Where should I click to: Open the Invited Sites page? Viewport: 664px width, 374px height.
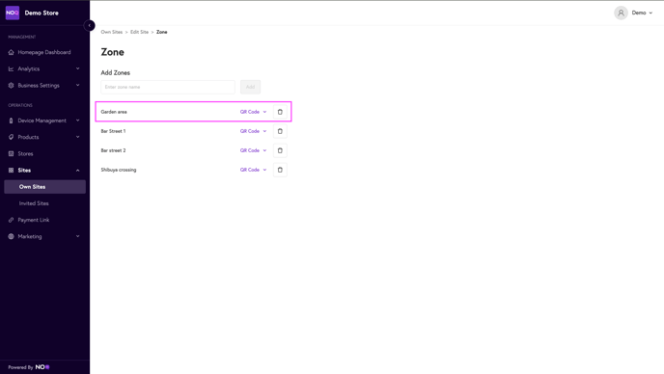point(34,203)
